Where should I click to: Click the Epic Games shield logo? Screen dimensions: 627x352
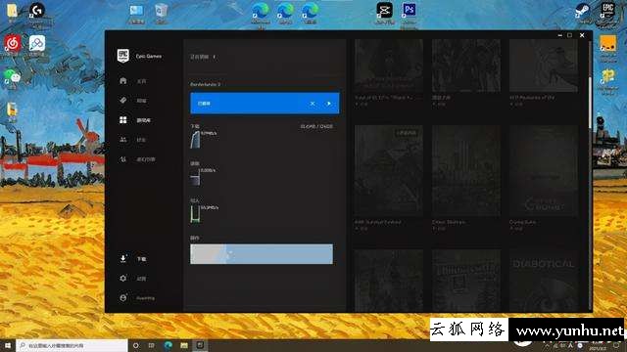(122, 56)
